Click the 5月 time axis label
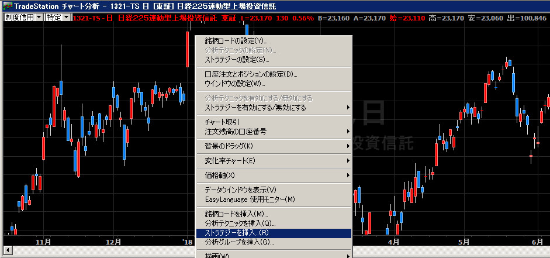 coord(463,242)
